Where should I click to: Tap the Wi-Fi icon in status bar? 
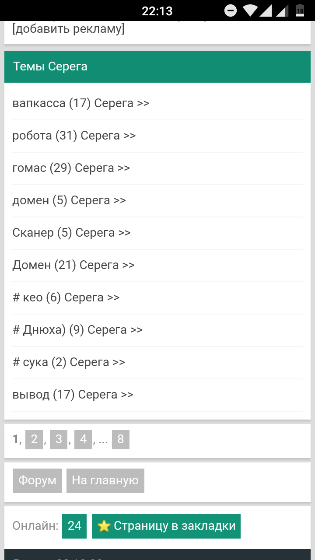[250, 10]
